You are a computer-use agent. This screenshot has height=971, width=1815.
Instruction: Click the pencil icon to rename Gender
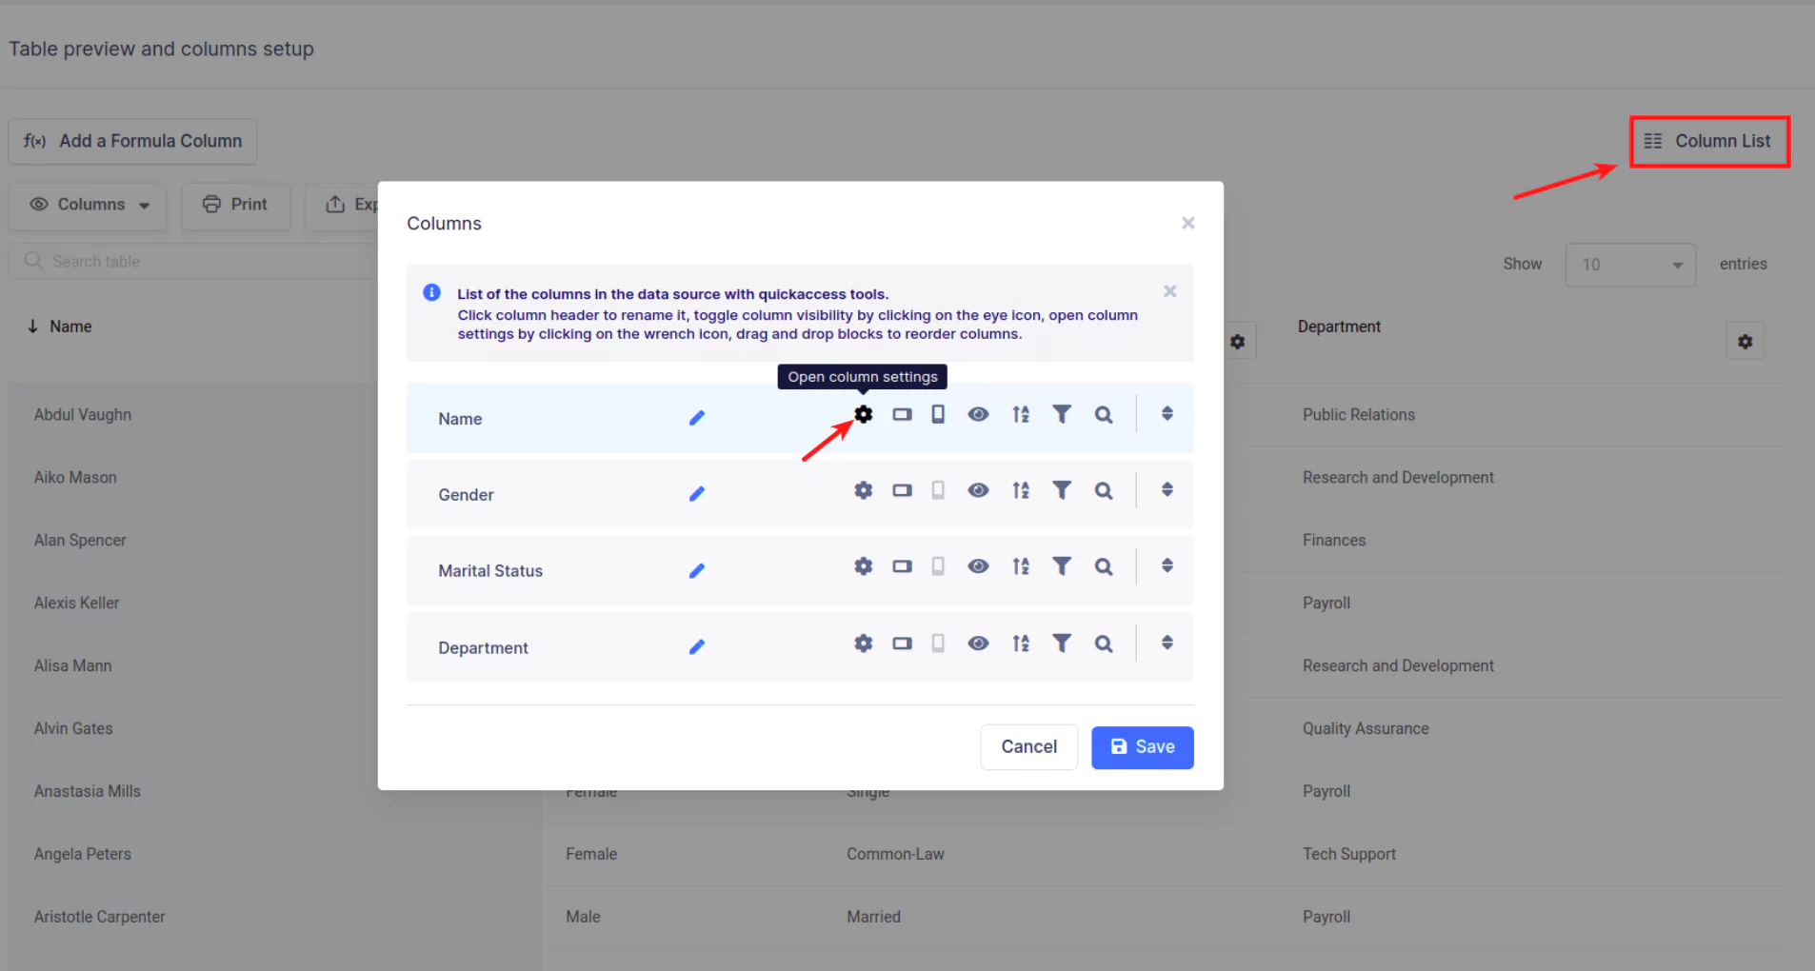pos(697,494)
